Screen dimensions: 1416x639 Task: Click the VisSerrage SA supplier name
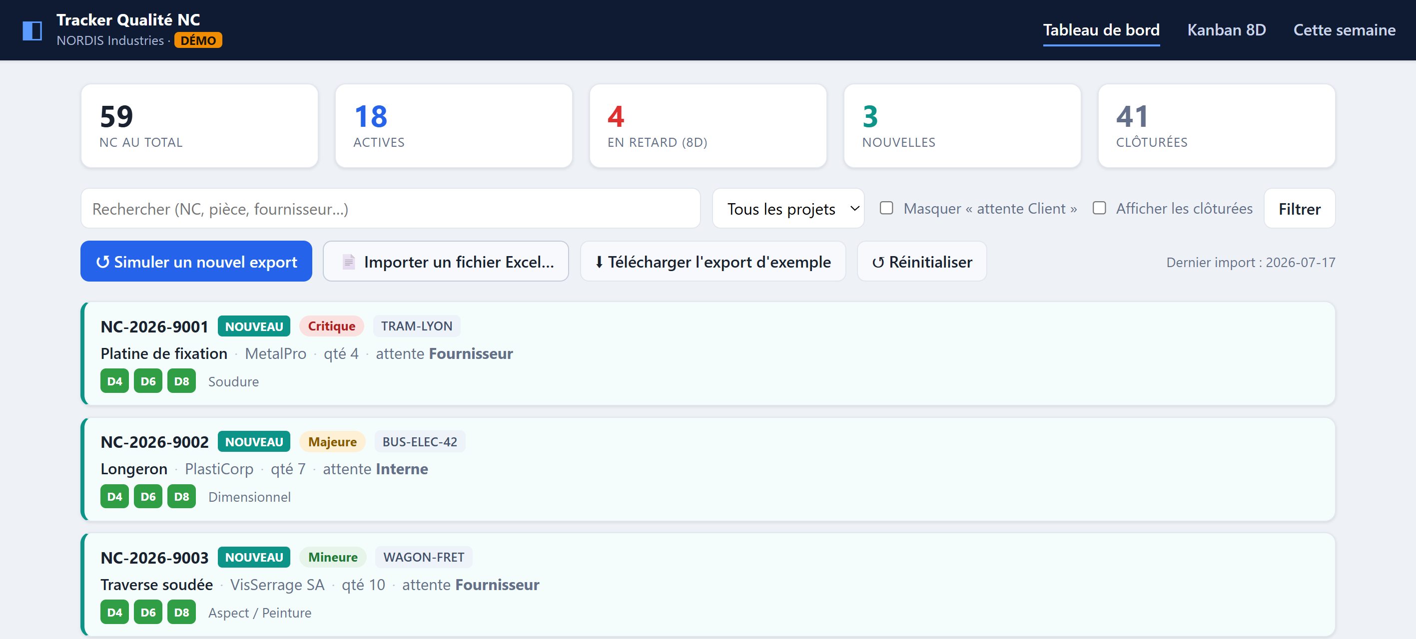click(x=277, y=585)
